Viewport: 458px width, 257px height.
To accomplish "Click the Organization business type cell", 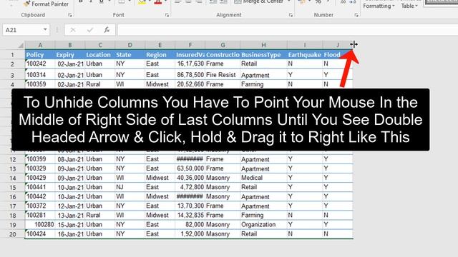I will coord(263,225).
